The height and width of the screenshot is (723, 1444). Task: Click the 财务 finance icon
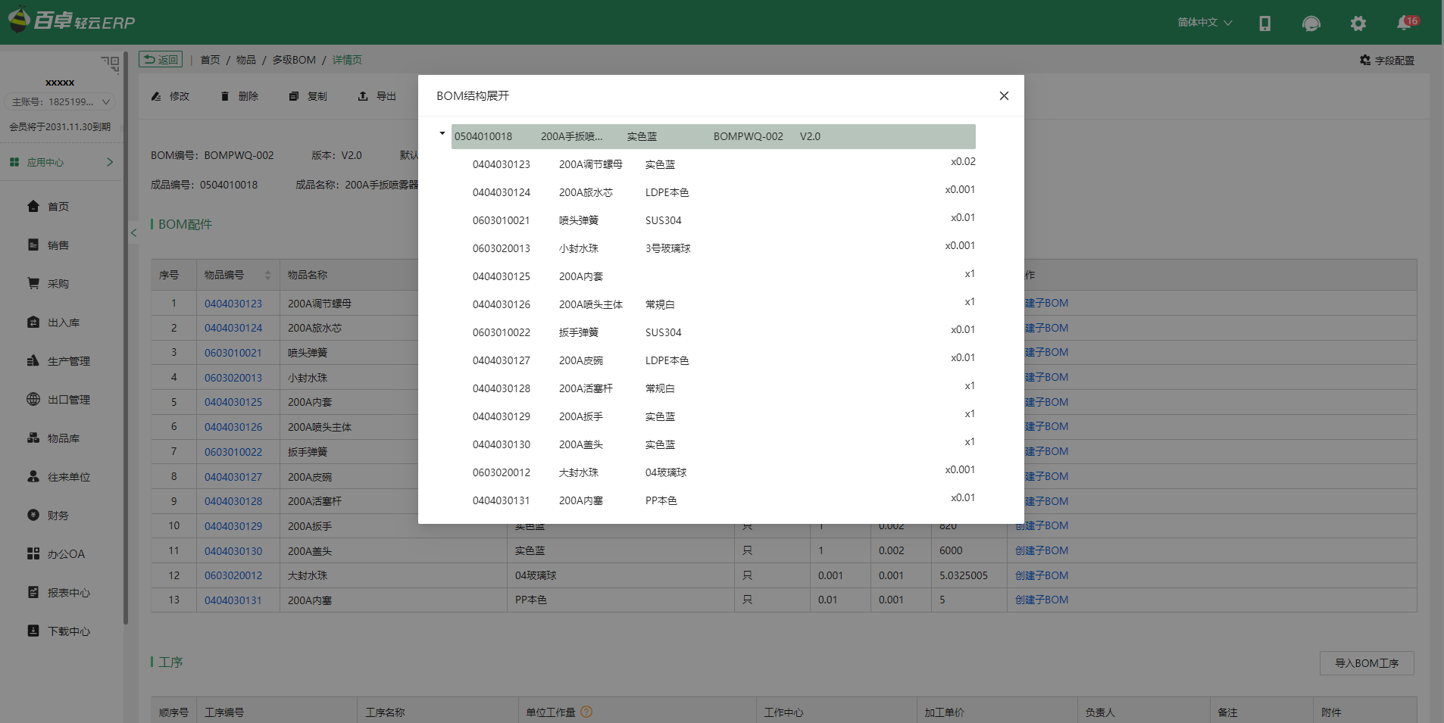[33, 515]
